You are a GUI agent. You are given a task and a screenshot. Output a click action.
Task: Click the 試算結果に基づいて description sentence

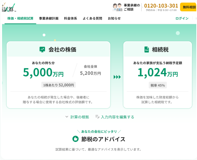[x=98, y=149]
